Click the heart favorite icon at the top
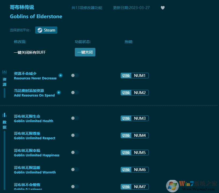Viewport: 219px width, 193px height. (x=163, y=8)
